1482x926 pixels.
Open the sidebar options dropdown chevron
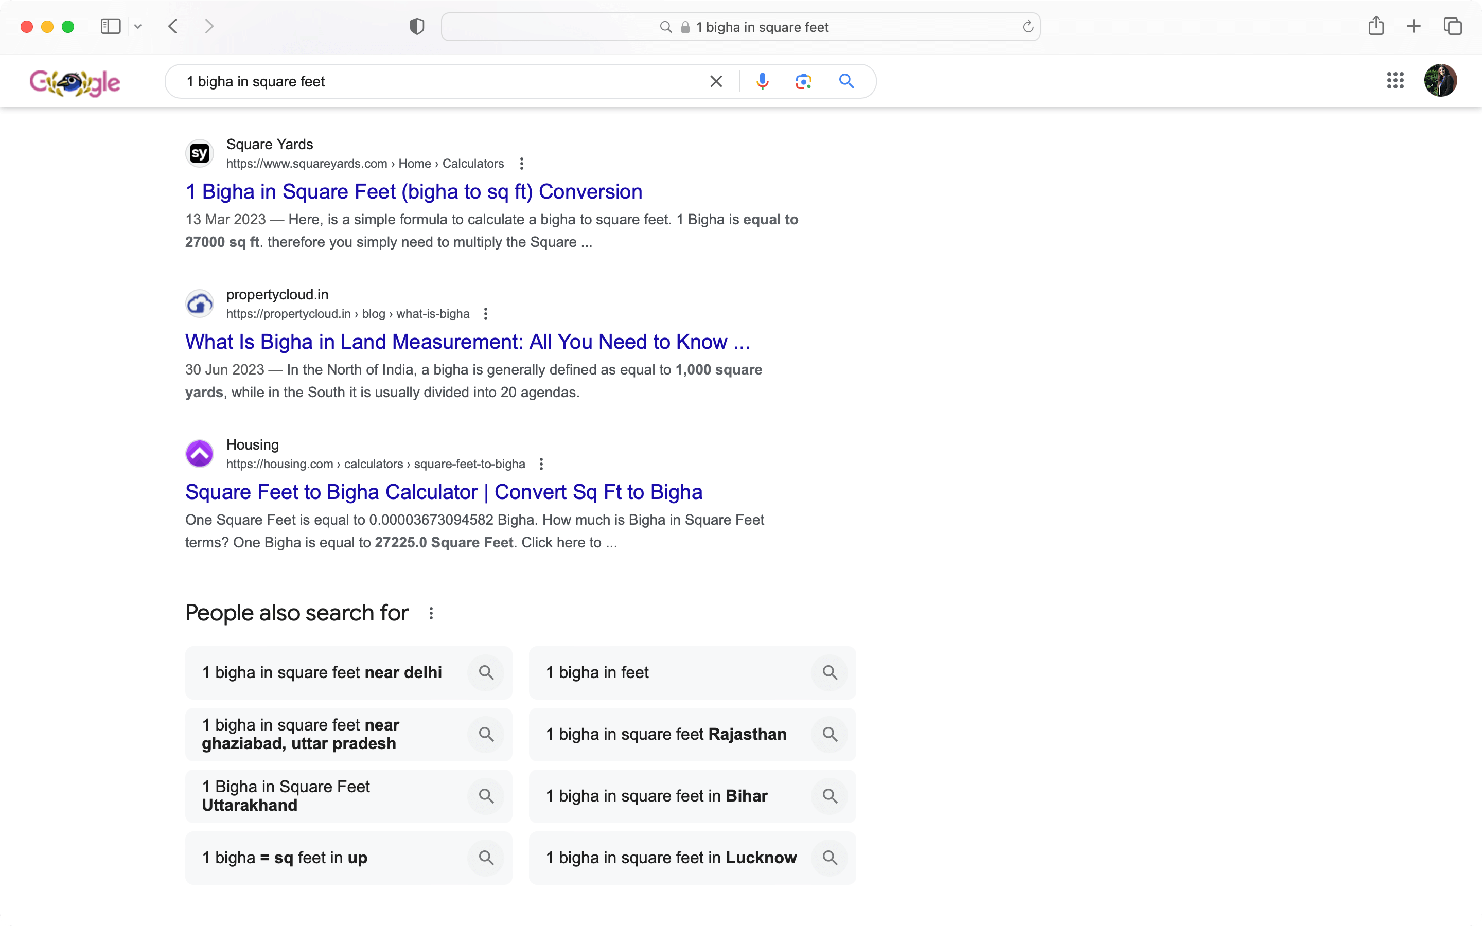coord(138,26)
